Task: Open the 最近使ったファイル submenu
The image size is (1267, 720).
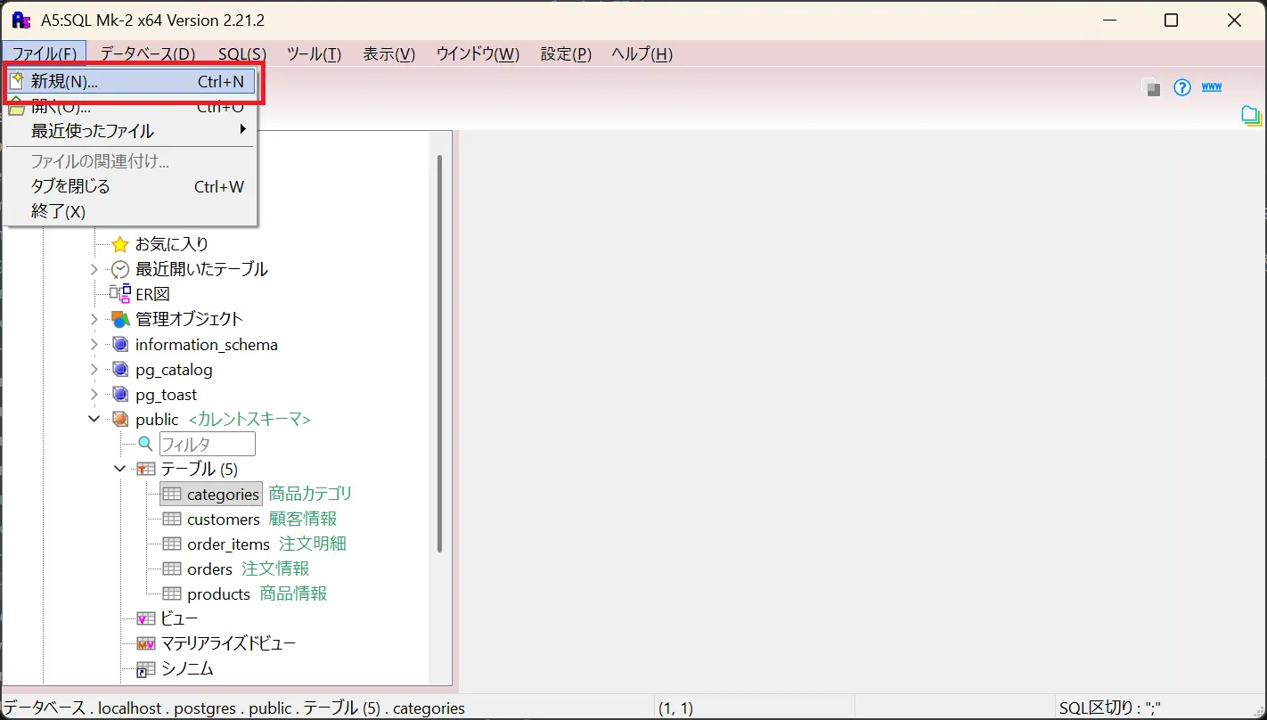Action: pyautogui.click(x=130, y=131)
